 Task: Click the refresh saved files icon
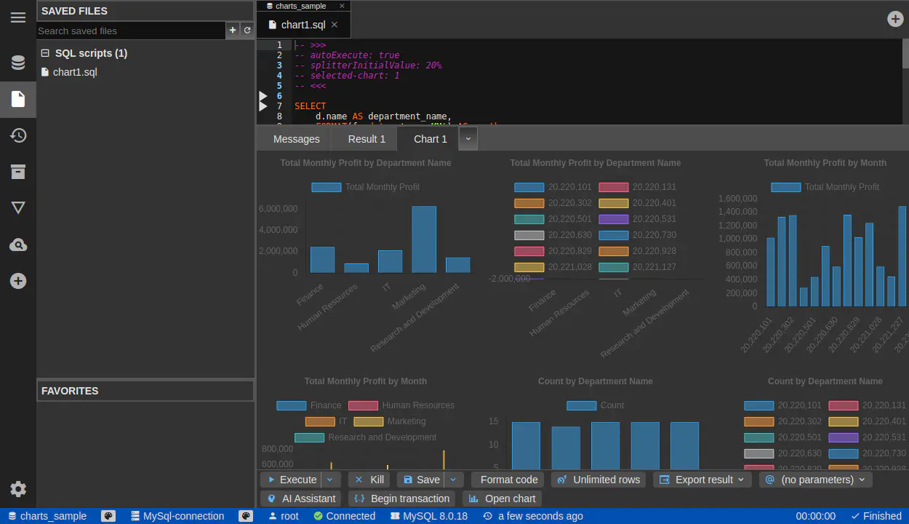(x=247, y=31)
